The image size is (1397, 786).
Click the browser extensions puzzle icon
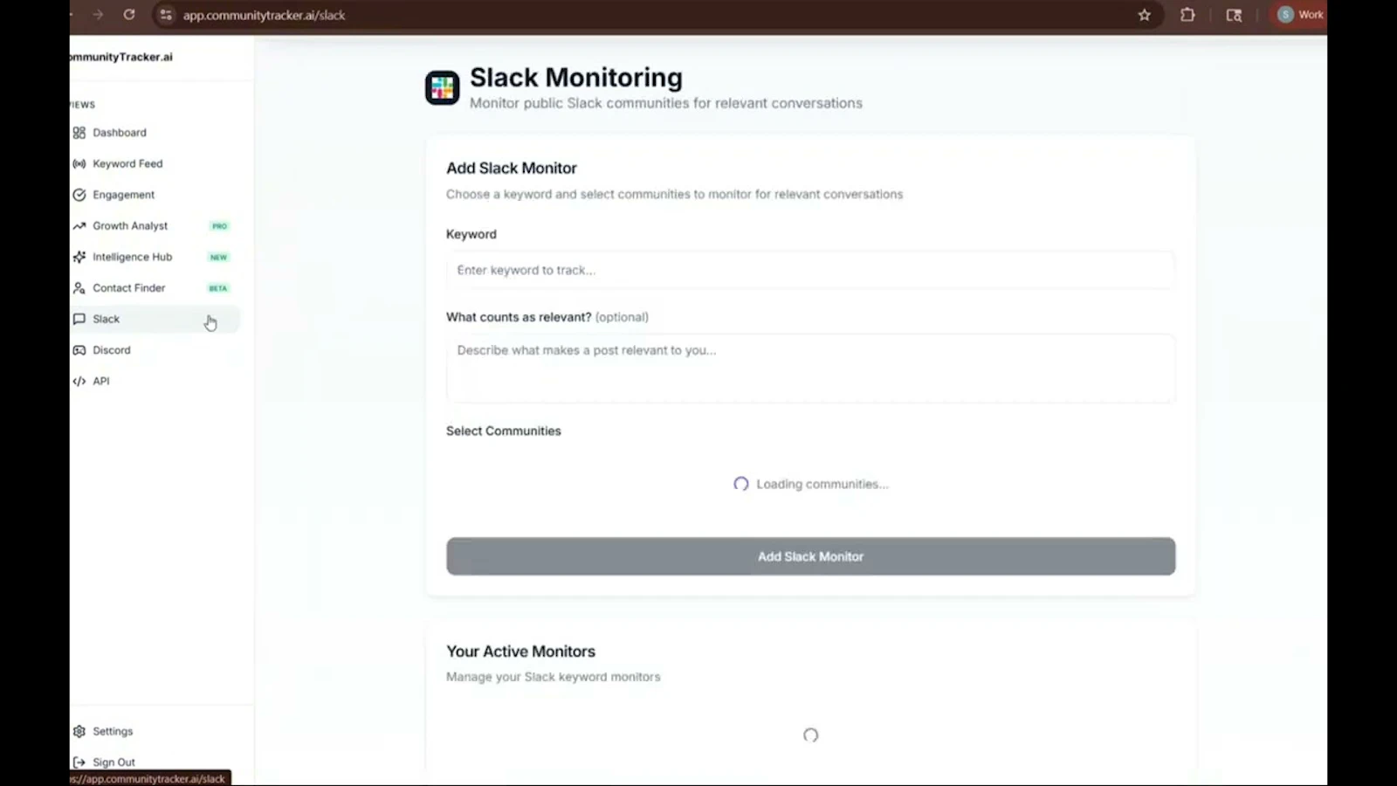coord(1187,15)
